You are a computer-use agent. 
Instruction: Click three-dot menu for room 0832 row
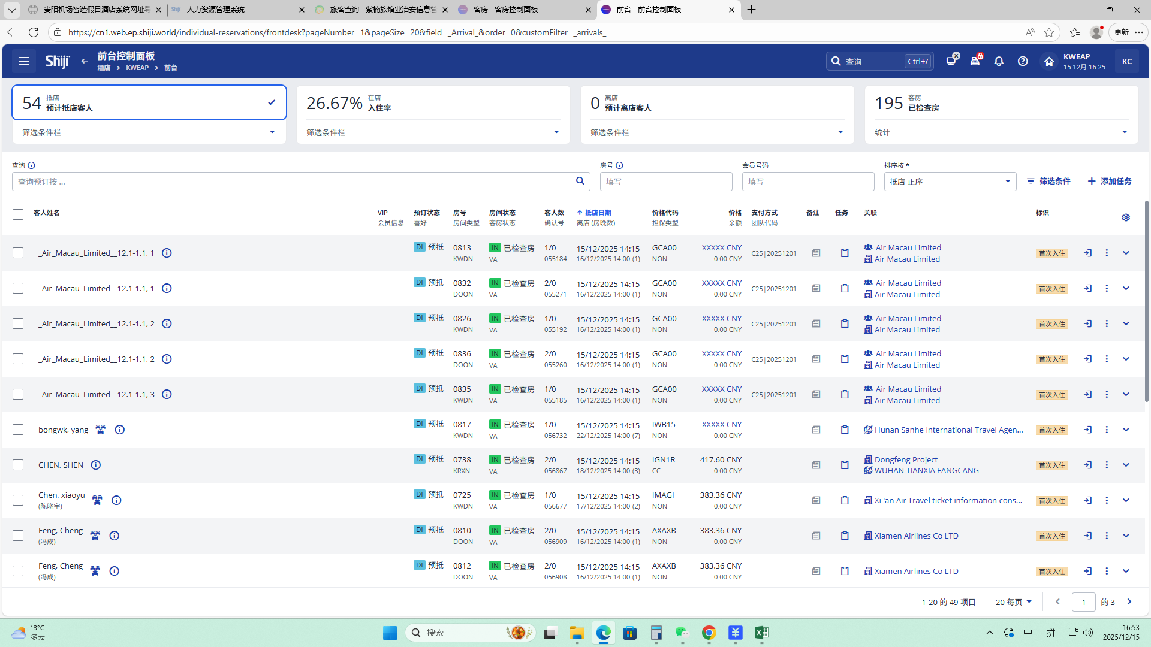tap(1107, 288)
